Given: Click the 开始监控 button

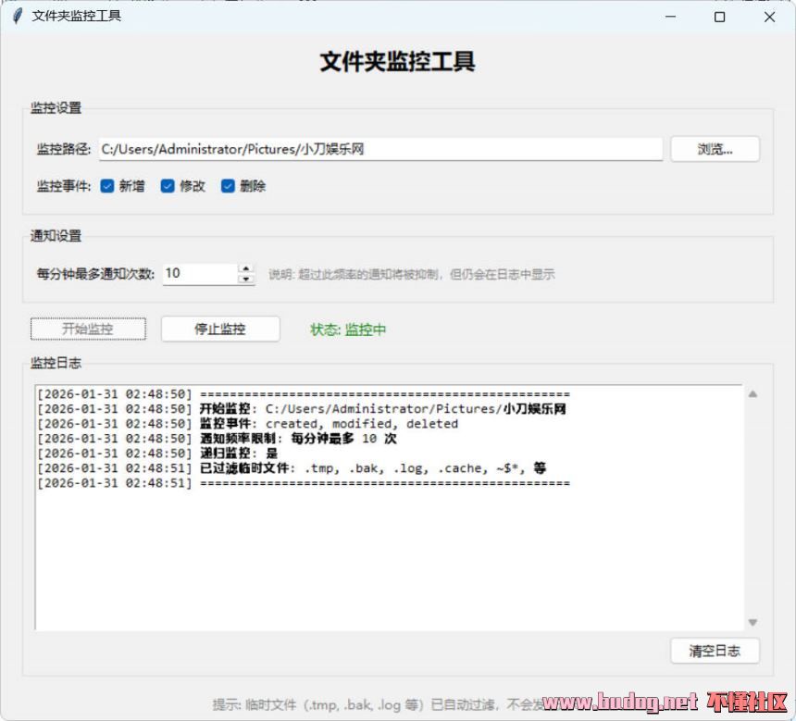Looking at the screenshot, I should [x=88, y=329].
